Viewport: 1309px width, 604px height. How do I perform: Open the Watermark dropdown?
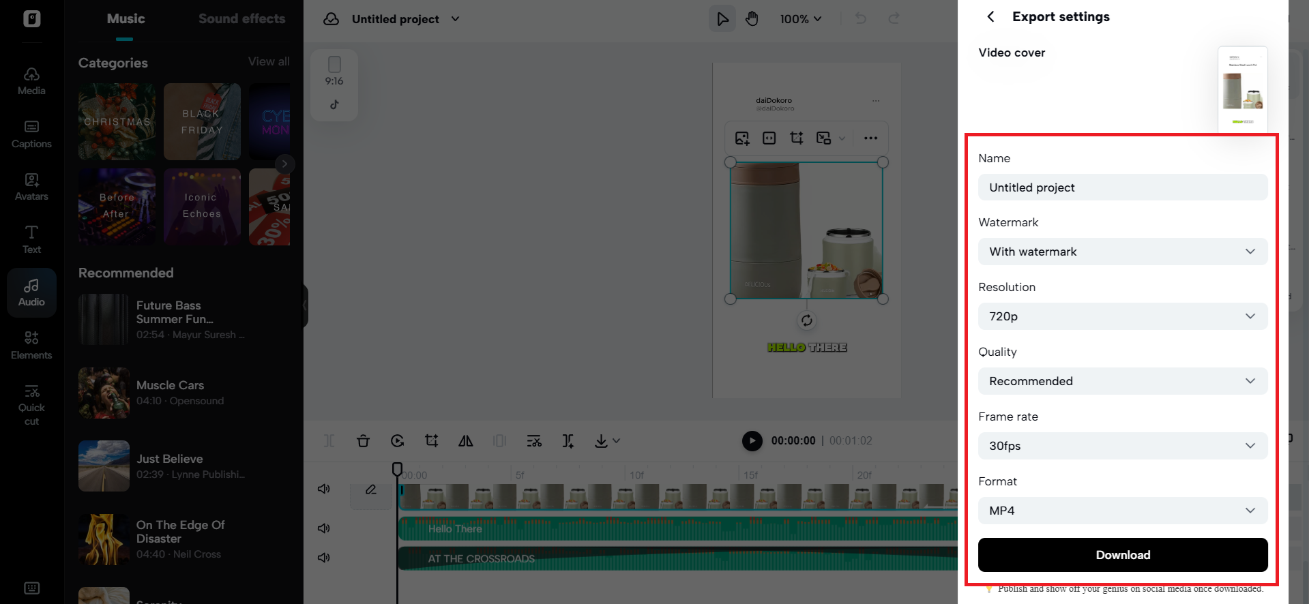point(1123,252)
